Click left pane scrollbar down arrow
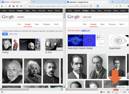The image size is (129, 94). point(64,87)
